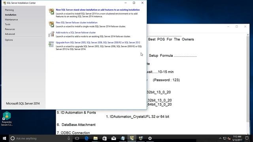Switch to SQL Server setup taskbar icon
The width and height of the screenshot is (253, 142).
(x=132, y=138)
